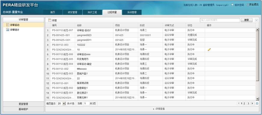262x115 pixels.
Task: Click the 新建 (new) icon button
Action: [53, 20]
